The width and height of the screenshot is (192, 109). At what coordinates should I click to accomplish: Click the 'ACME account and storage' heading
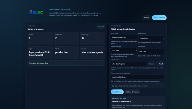[x=123, y=29]
